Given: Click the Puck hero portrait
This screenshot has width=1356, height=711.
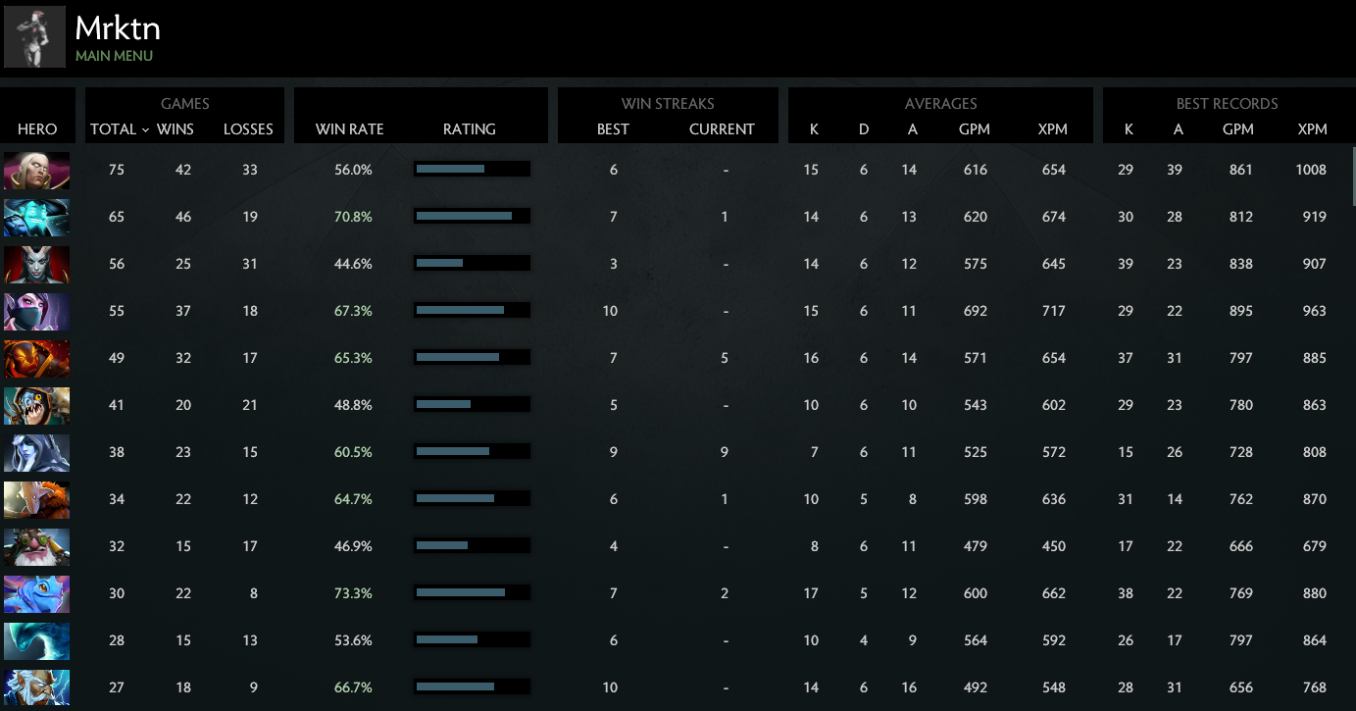Looking at the screenshot, I should 36,593.
